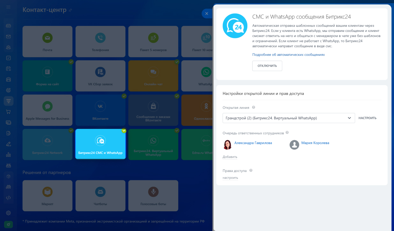The height and width of the screenshot is (231, 394).
Task: Click the help icon next to Очередь ответственных сотрудников
Action: click(x=287, y=133)
